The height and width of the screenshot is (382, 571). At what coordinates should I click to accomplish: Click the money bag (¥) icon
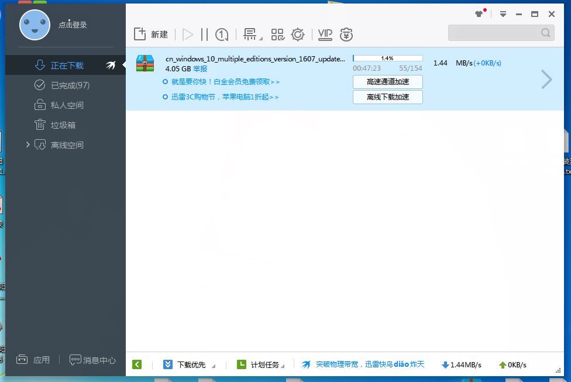click(346, 35)
